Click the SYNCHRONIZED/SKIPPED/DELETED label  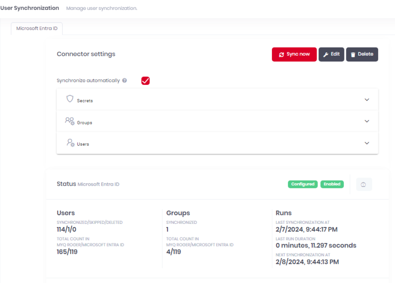tap(90, 222)
